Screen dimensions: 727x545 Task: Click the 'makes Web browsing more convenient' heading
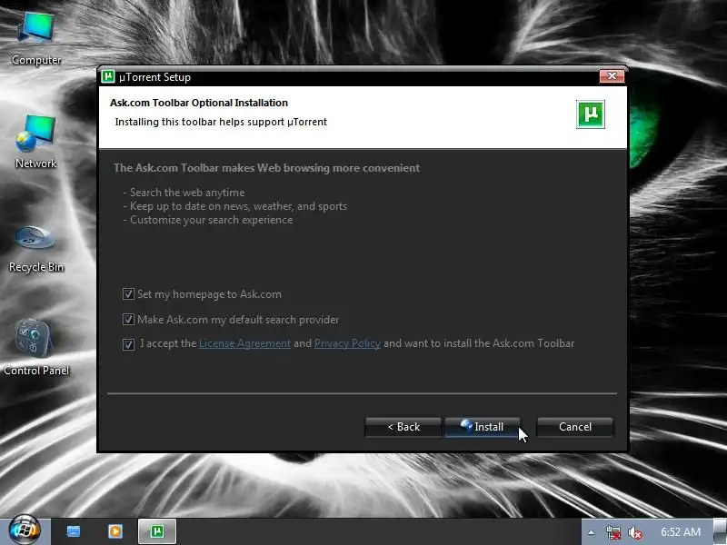click(x=267, y=168)
